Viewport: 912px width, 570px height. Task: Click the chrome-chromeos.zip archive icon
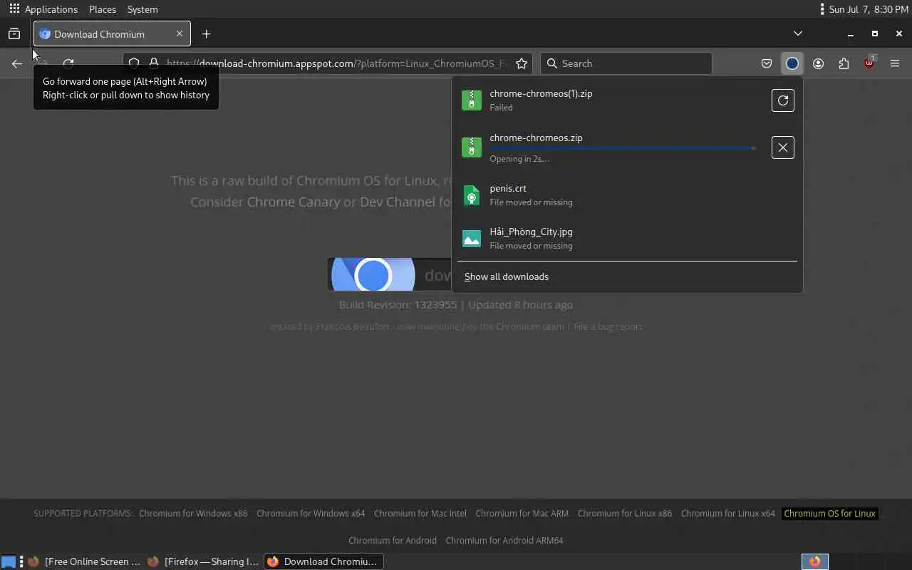click(472, 147)
